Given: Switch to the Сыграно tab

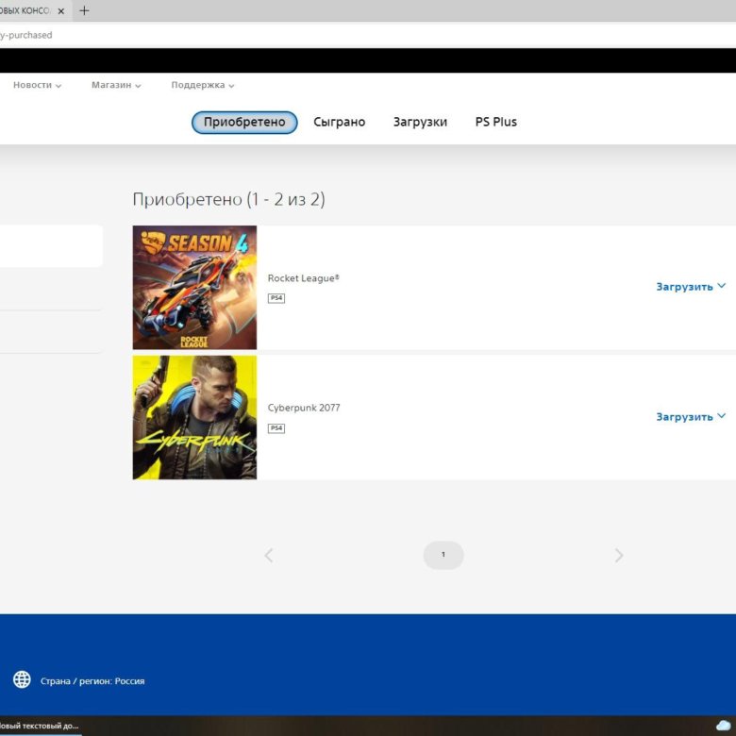Looking at the screenshot, I should click(340, 122).
